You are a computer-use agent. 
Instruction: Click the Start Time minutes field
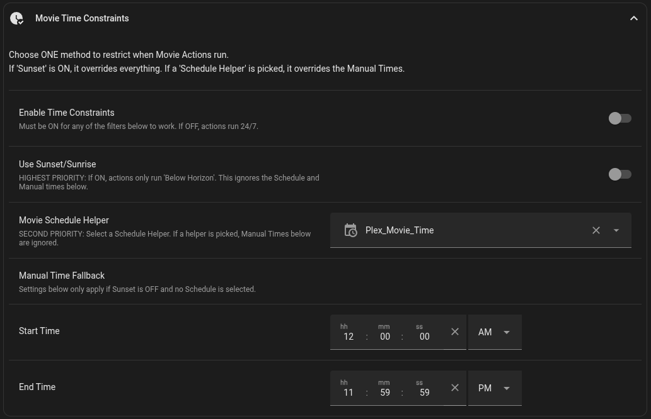coord(384,336)
